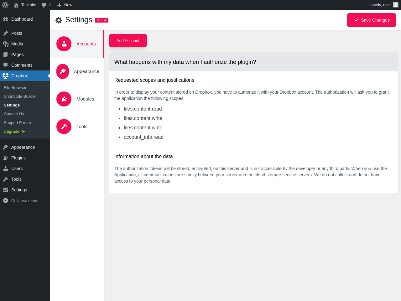
Task: Go to Shortcode Builder submenu item
Action: (x=20, y=96)
